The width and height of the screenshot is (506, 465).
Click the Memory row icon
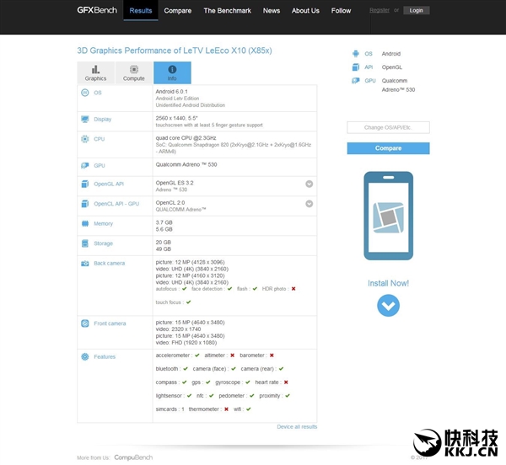85,223
